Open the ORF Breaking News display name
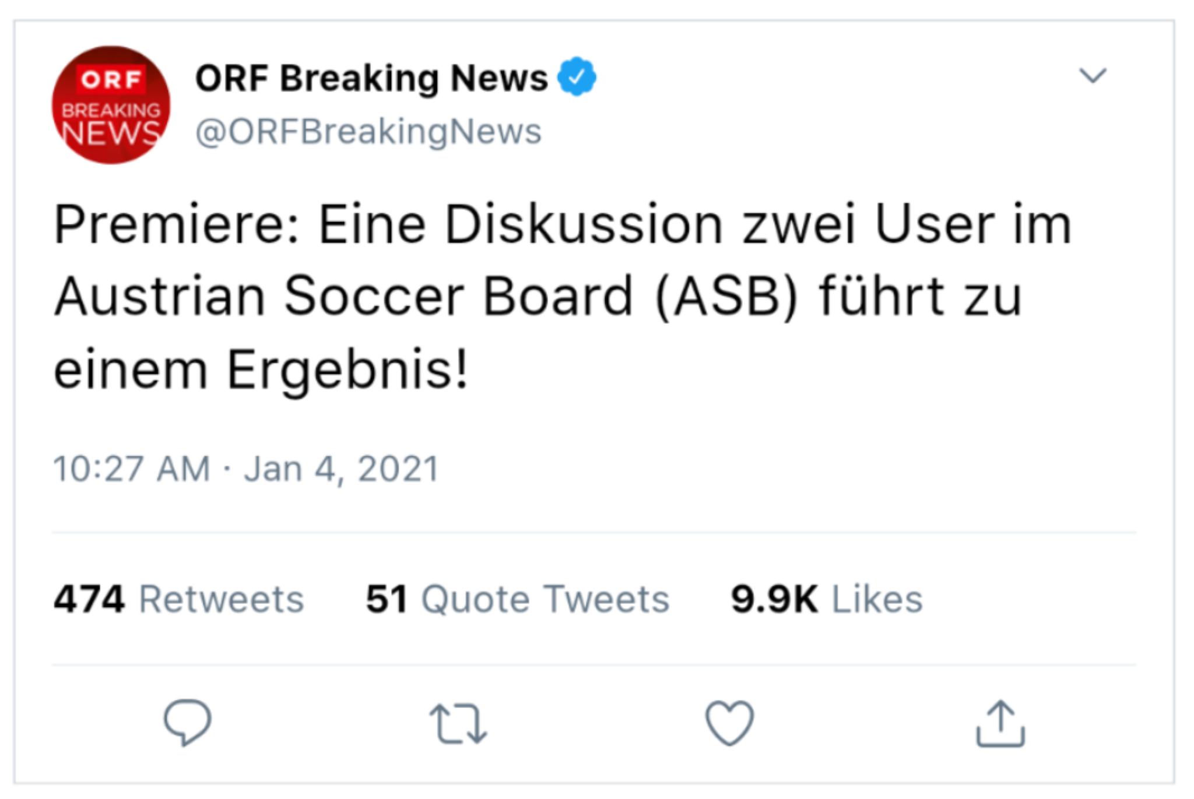This screenshot has width=1194, height=799. (371, 78)
